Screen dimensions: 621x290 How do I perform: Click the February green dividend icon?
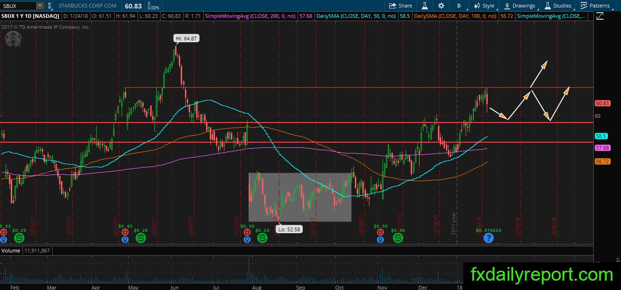19,238
